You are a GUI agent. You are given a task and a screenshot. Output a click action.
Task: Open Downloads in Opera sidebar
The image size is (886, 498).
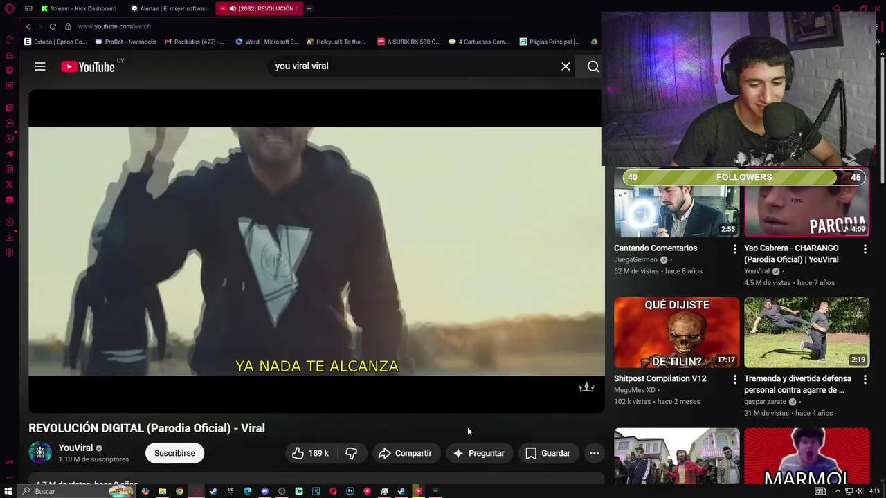10,237
